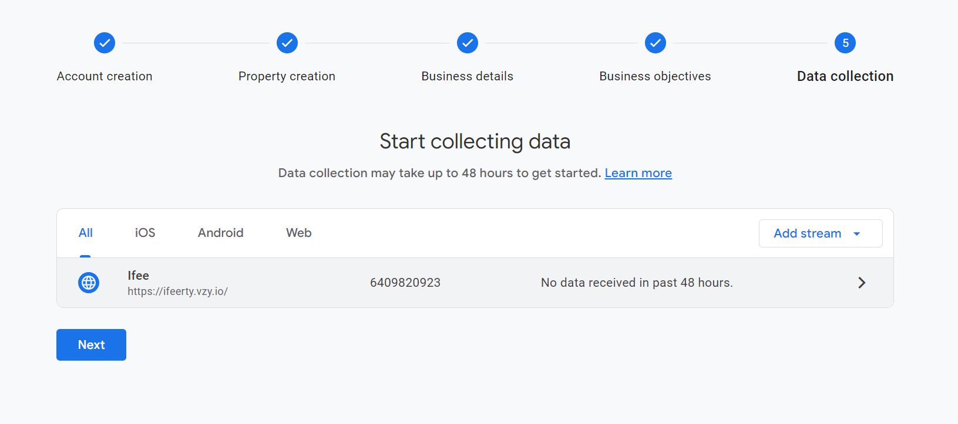
Task: Click the No data received status text
Action: [637, 283]
